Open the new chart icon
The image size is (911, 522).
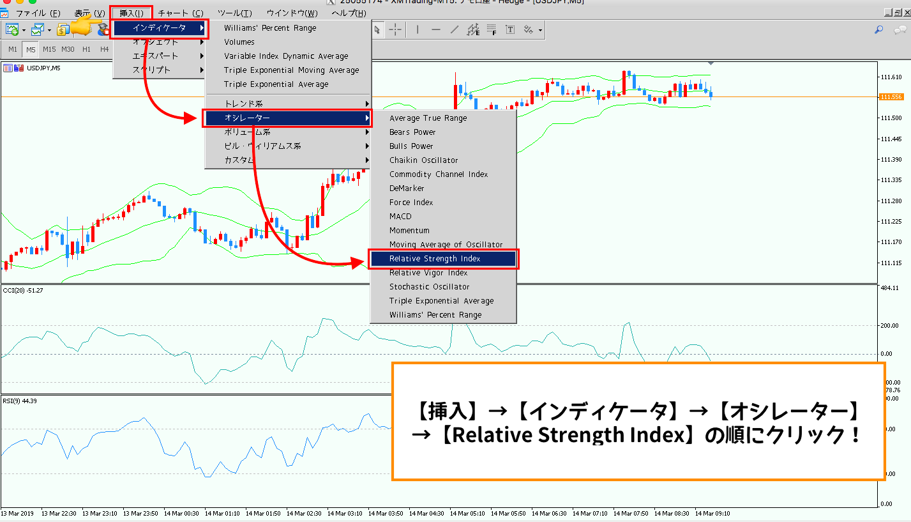pos(12,29)
